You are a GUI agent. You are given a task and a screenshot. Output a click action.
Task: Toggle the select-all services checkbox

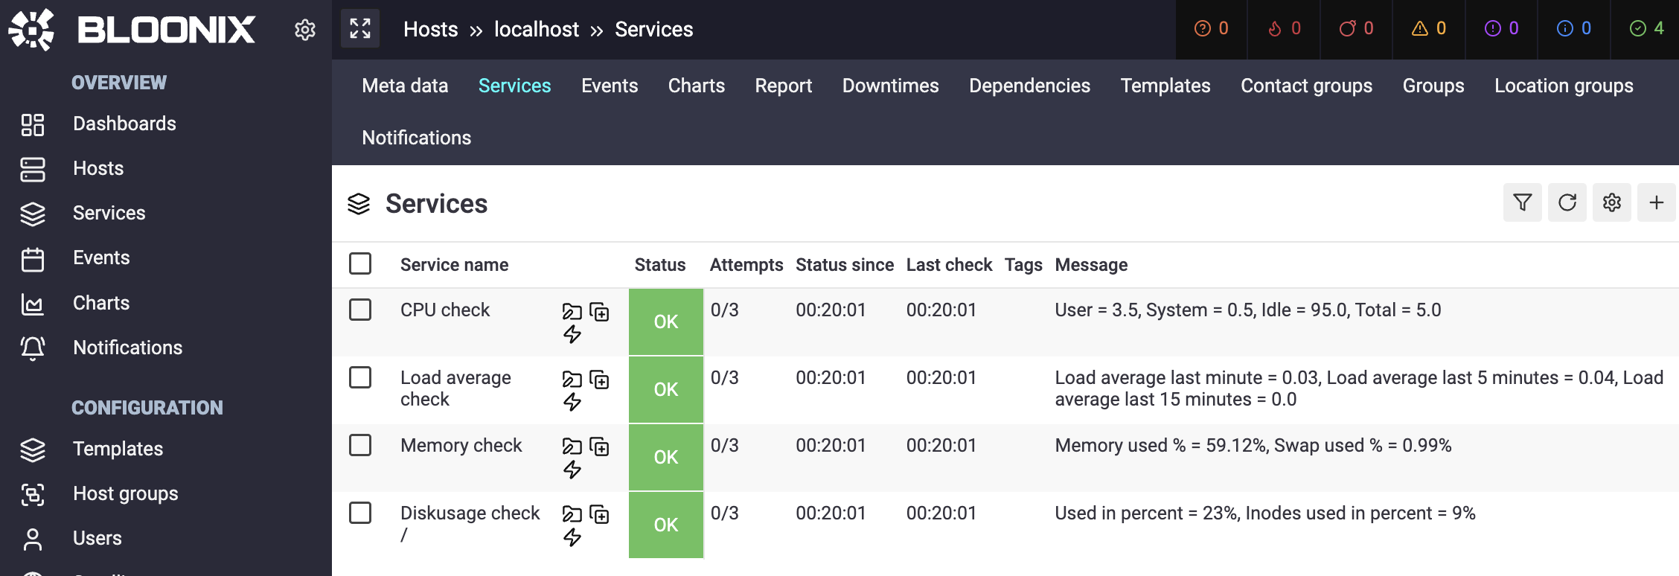(360, 263)
